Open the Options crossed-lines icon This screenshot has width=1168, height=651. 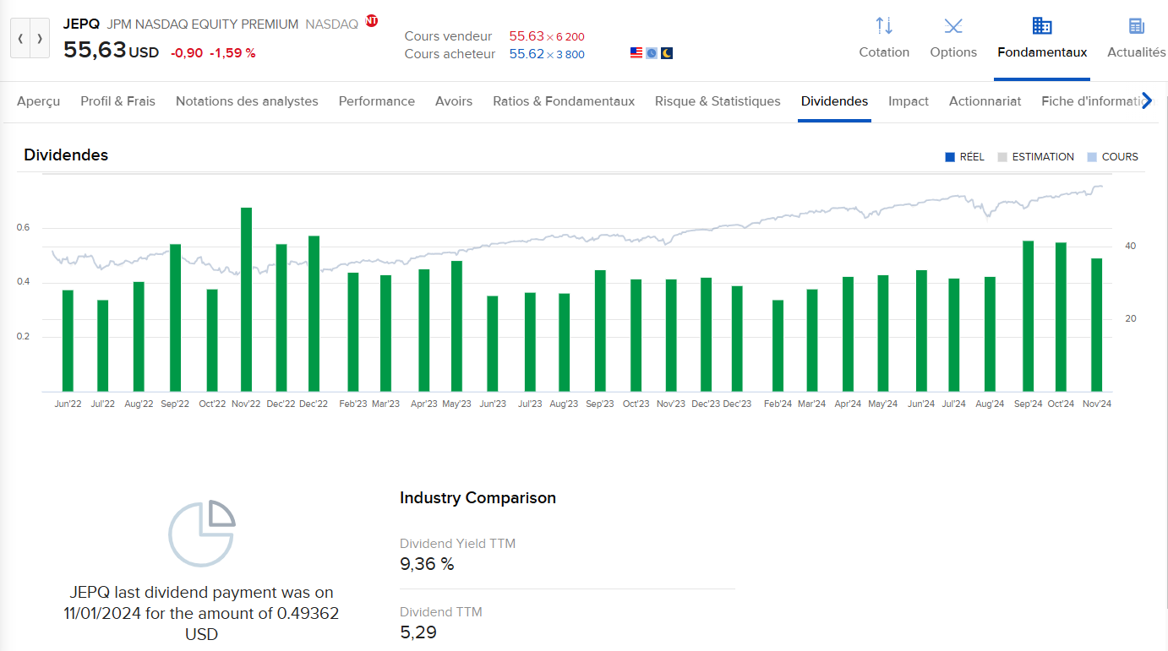(953, 26)
